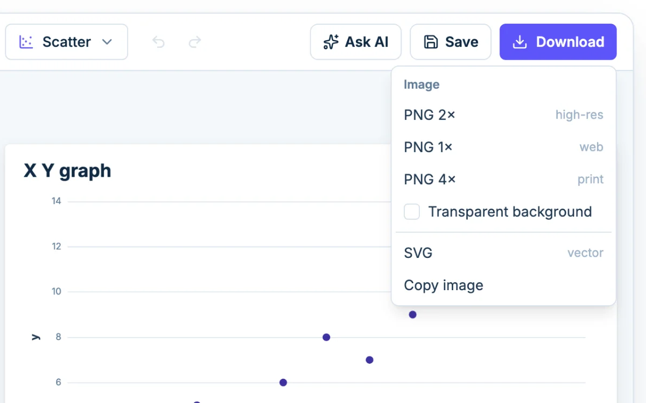Image resolution: width=646 pixels, height=403 pixels.
Task: Click the scatter point at y value 8
Action: tap(326, 337)
